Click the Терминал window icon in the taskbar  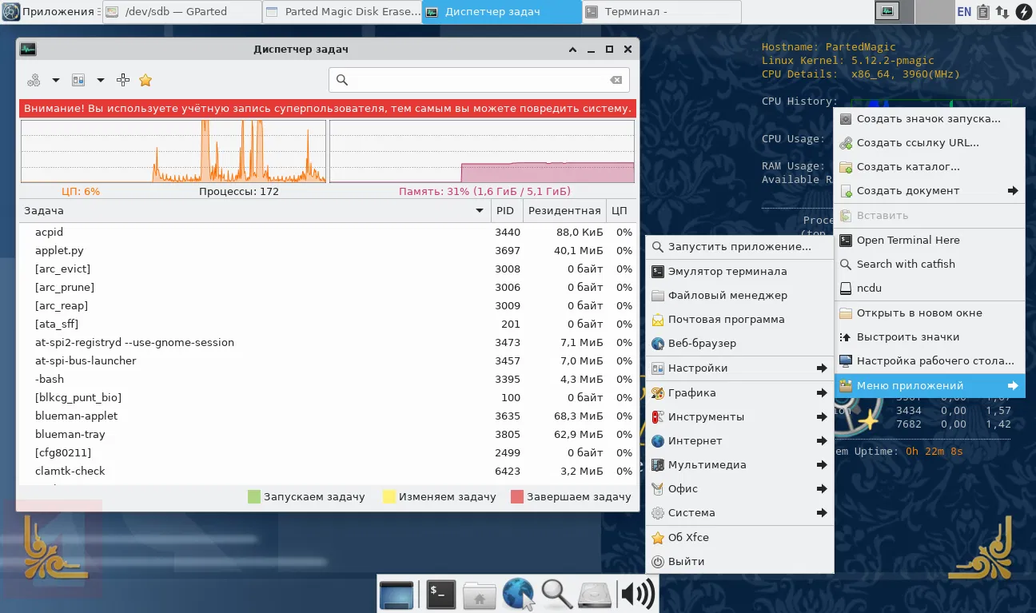pyautogui.click(x=592, y=12)
